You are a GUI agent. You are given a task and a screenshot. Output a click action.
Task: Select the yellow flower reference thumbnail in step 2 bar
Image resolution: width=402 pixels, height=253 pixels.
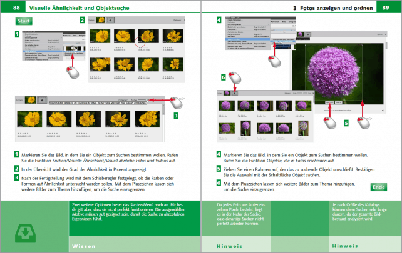click(x=100, y=20)
